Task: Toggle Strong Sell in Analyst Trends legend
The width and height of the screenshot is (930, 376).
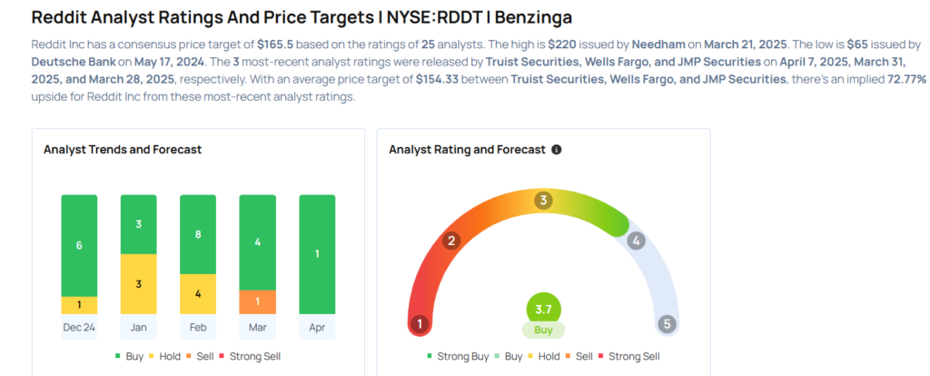Action: coord(252,355)
